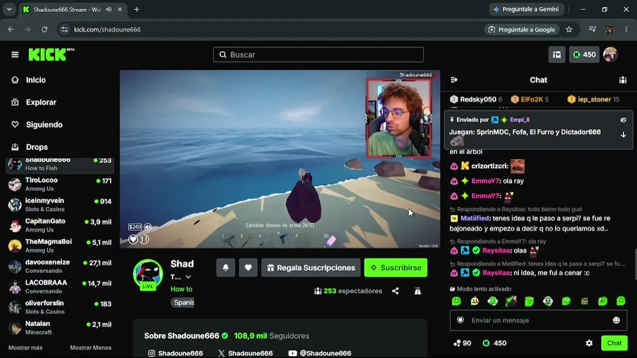Click ElFo2K in chat leaderboard
The width and height of the screenshot is (637, 358).
[530, 99]
